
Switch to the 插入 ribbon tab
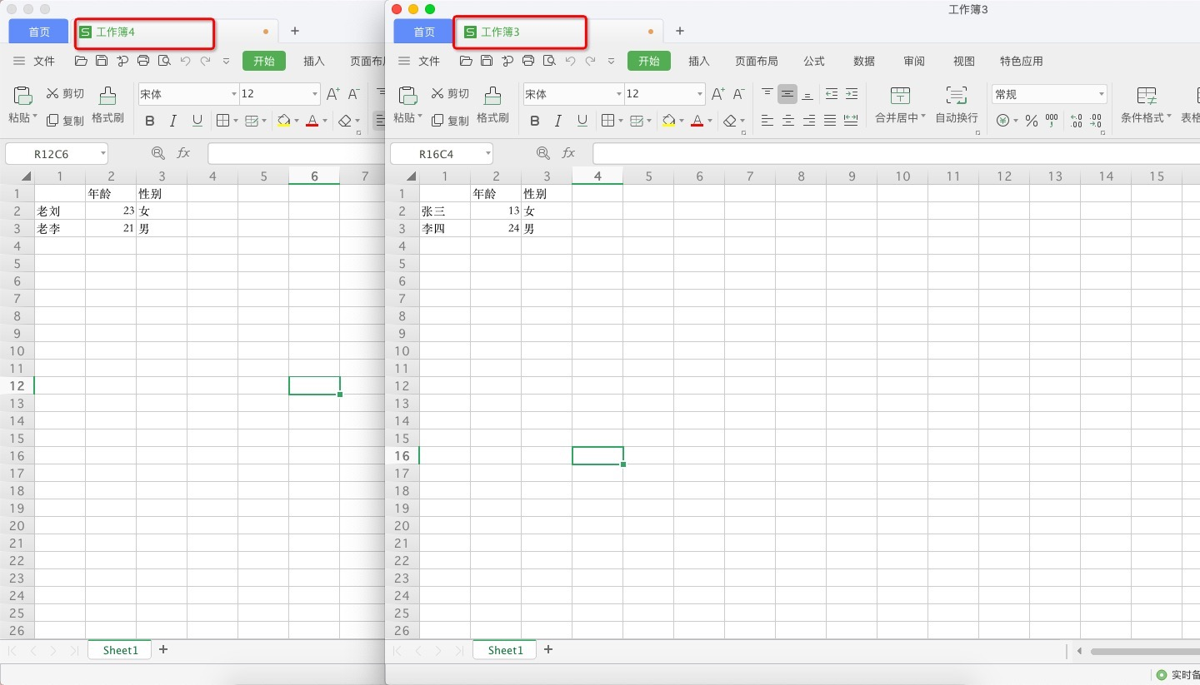click(698, 61)
